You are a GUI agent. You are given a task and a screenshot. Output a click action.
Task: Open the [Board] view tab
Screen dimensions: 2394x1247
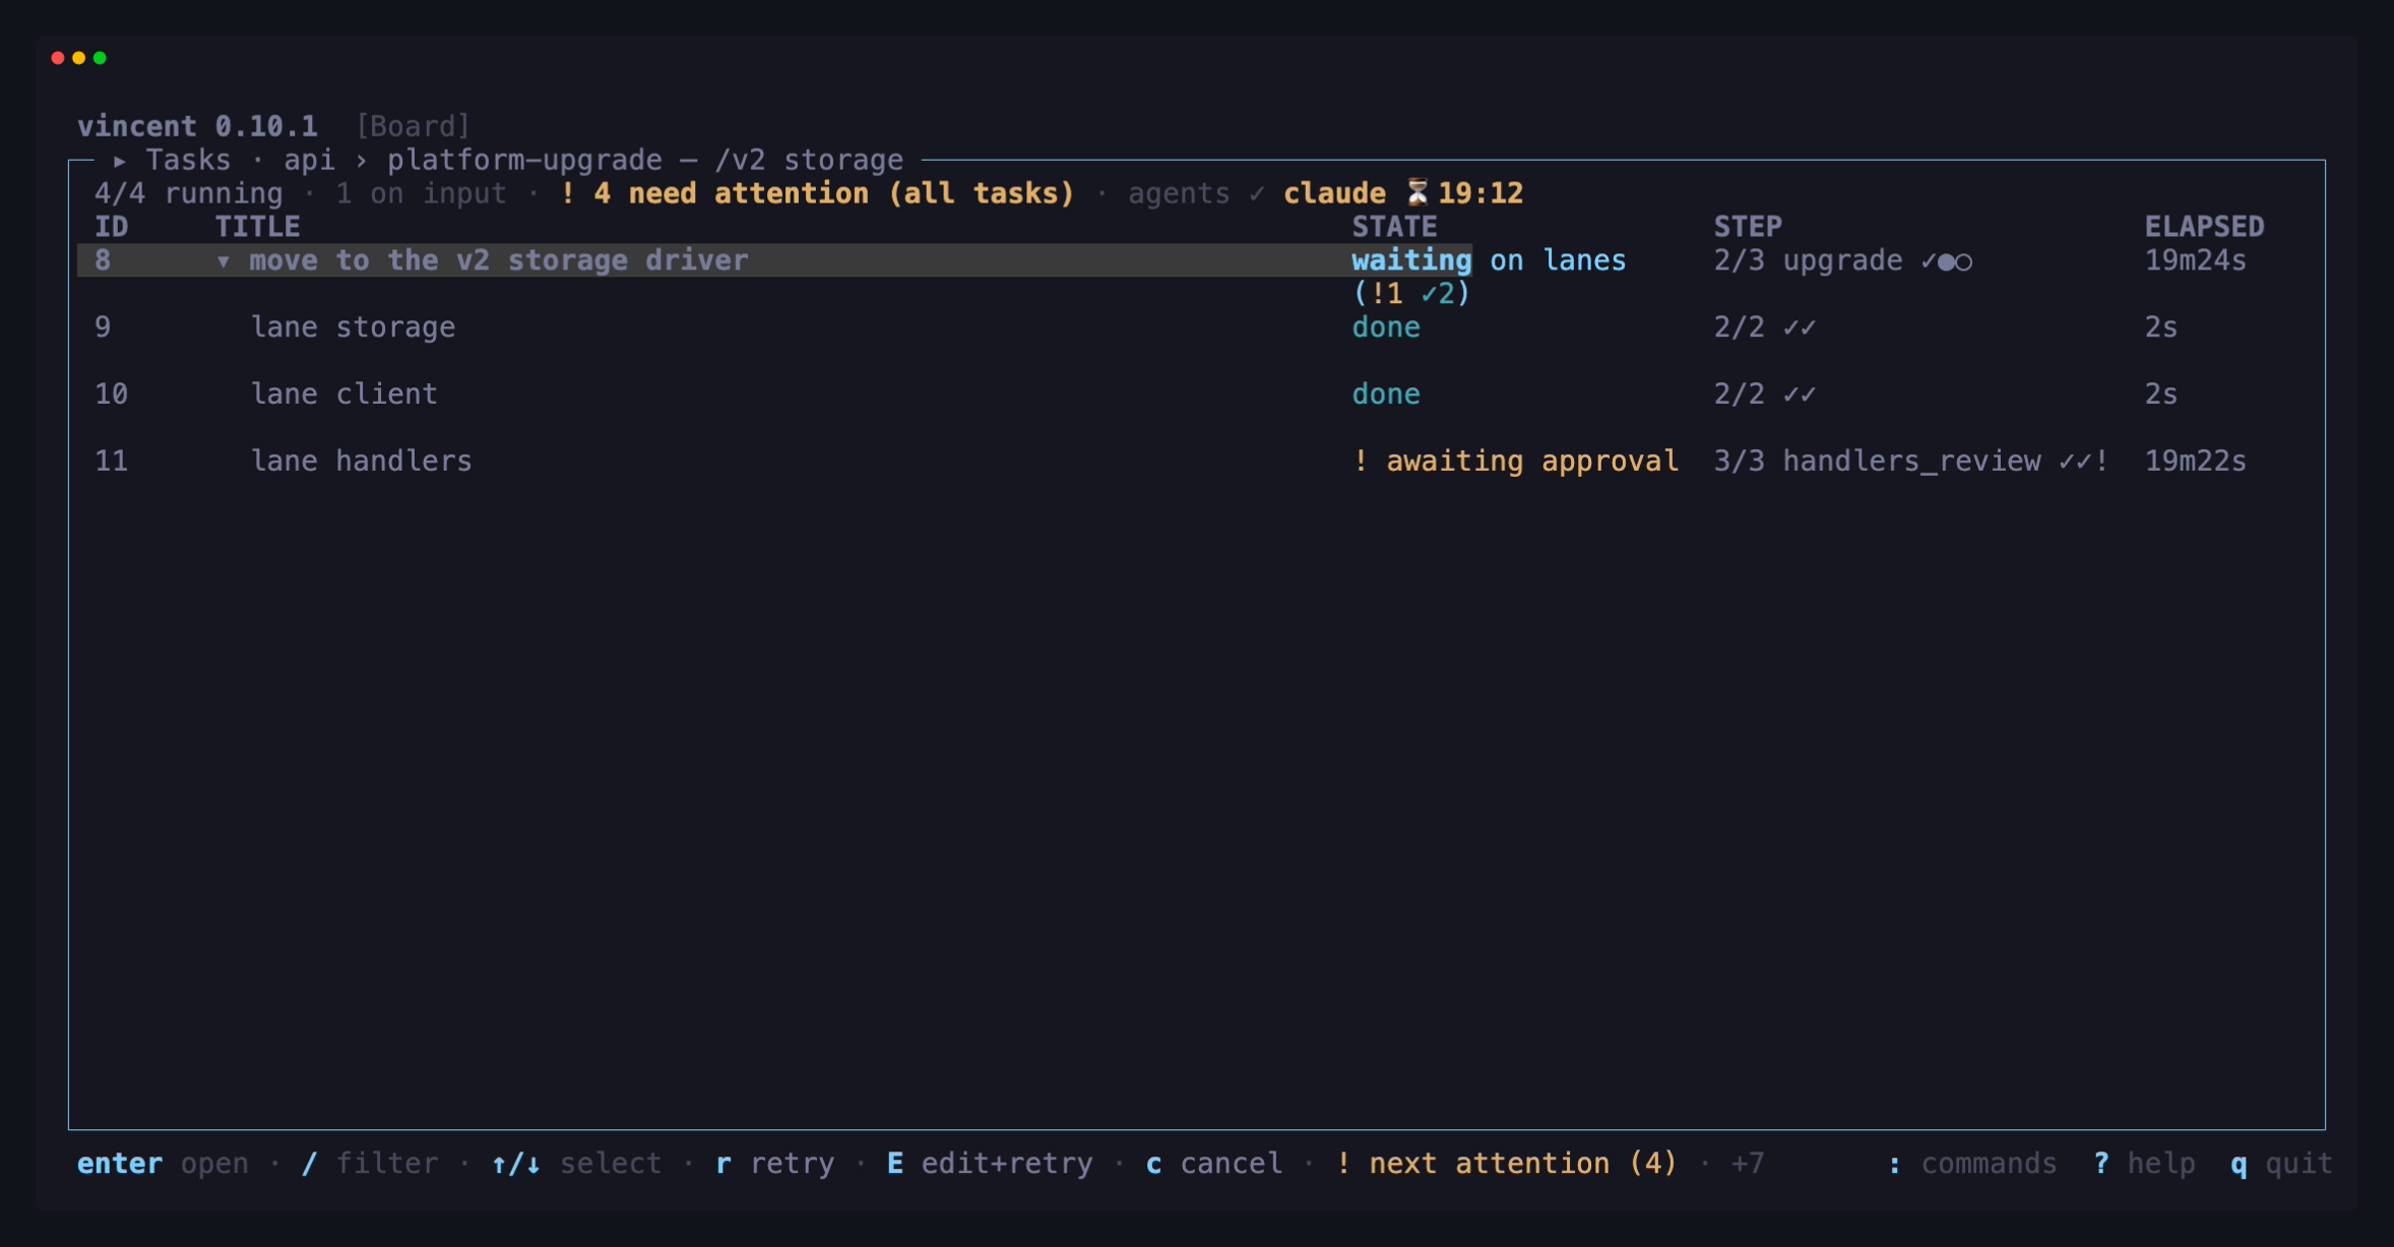(413, 127)
